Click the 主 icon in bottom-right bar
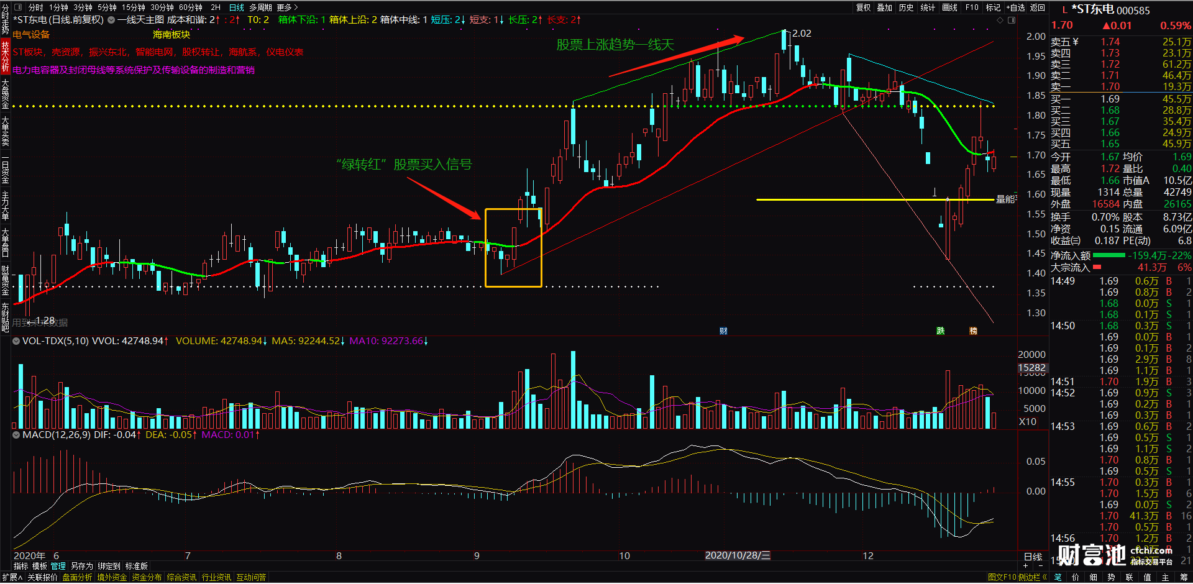The image size is (1193, 584). tap(1166, 577)
